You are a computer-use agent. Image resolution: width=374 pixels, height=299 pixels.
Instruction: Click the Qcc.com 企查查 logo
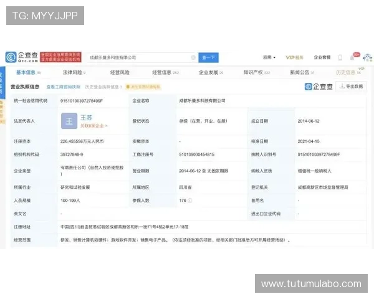pos(22,57)
